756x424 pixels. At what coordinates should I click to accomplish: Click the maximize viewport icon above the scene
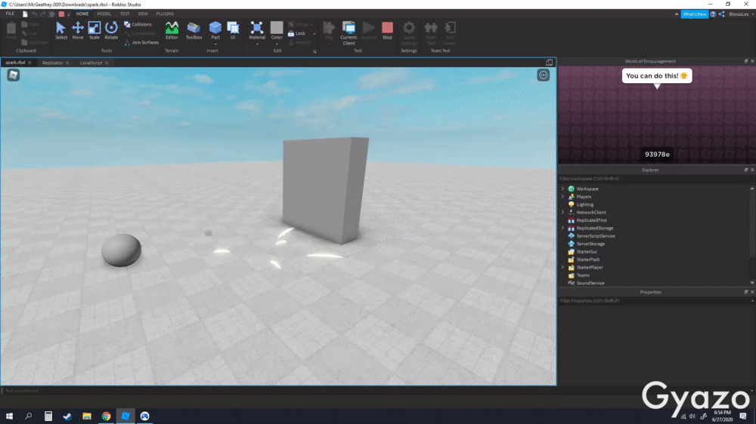[x=549, y=63]
